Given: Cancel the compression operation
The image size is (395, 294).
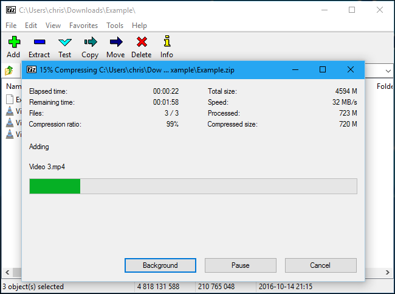Looking at the screenshot, I should [x=320, y=265].
